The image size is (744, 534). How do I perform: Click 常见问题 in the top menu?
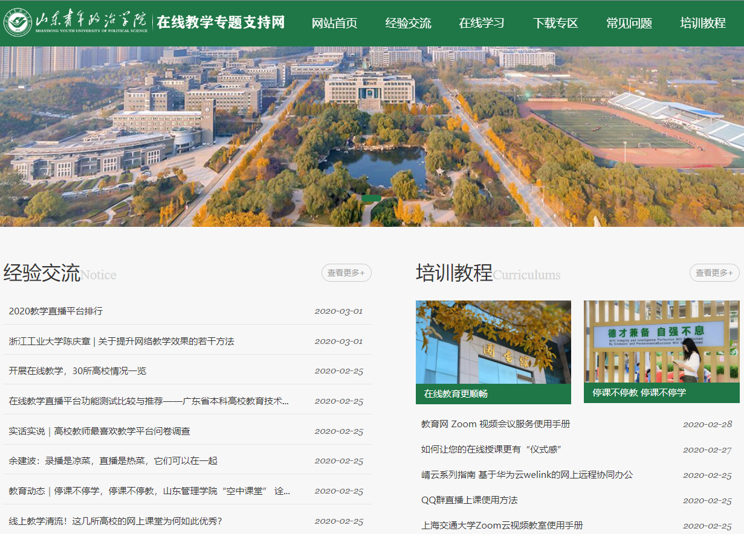pyautogui.click(x=629, y=24)
